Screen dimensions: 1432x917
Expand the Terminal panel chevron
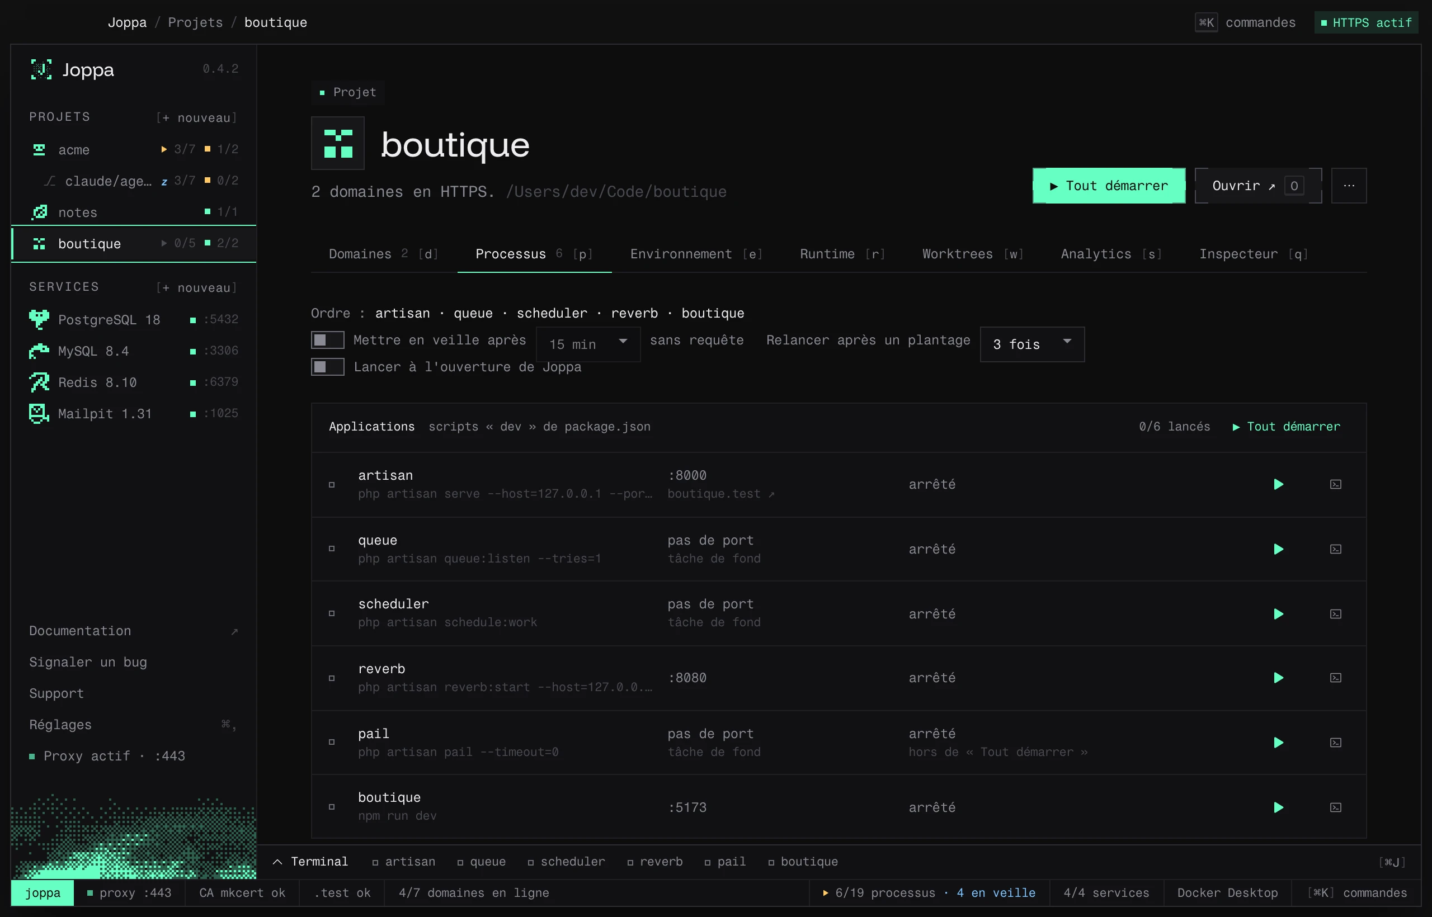pos(277,862)
